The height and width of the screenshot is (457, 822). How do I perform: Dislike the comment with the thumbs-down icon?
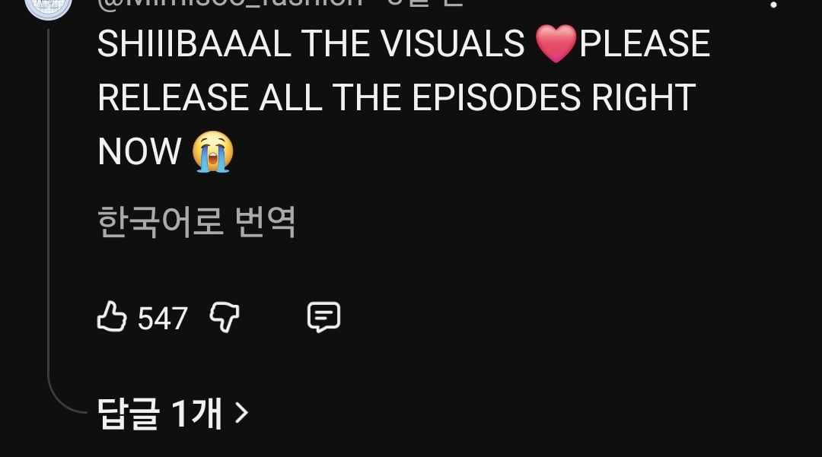click(225, 317)
